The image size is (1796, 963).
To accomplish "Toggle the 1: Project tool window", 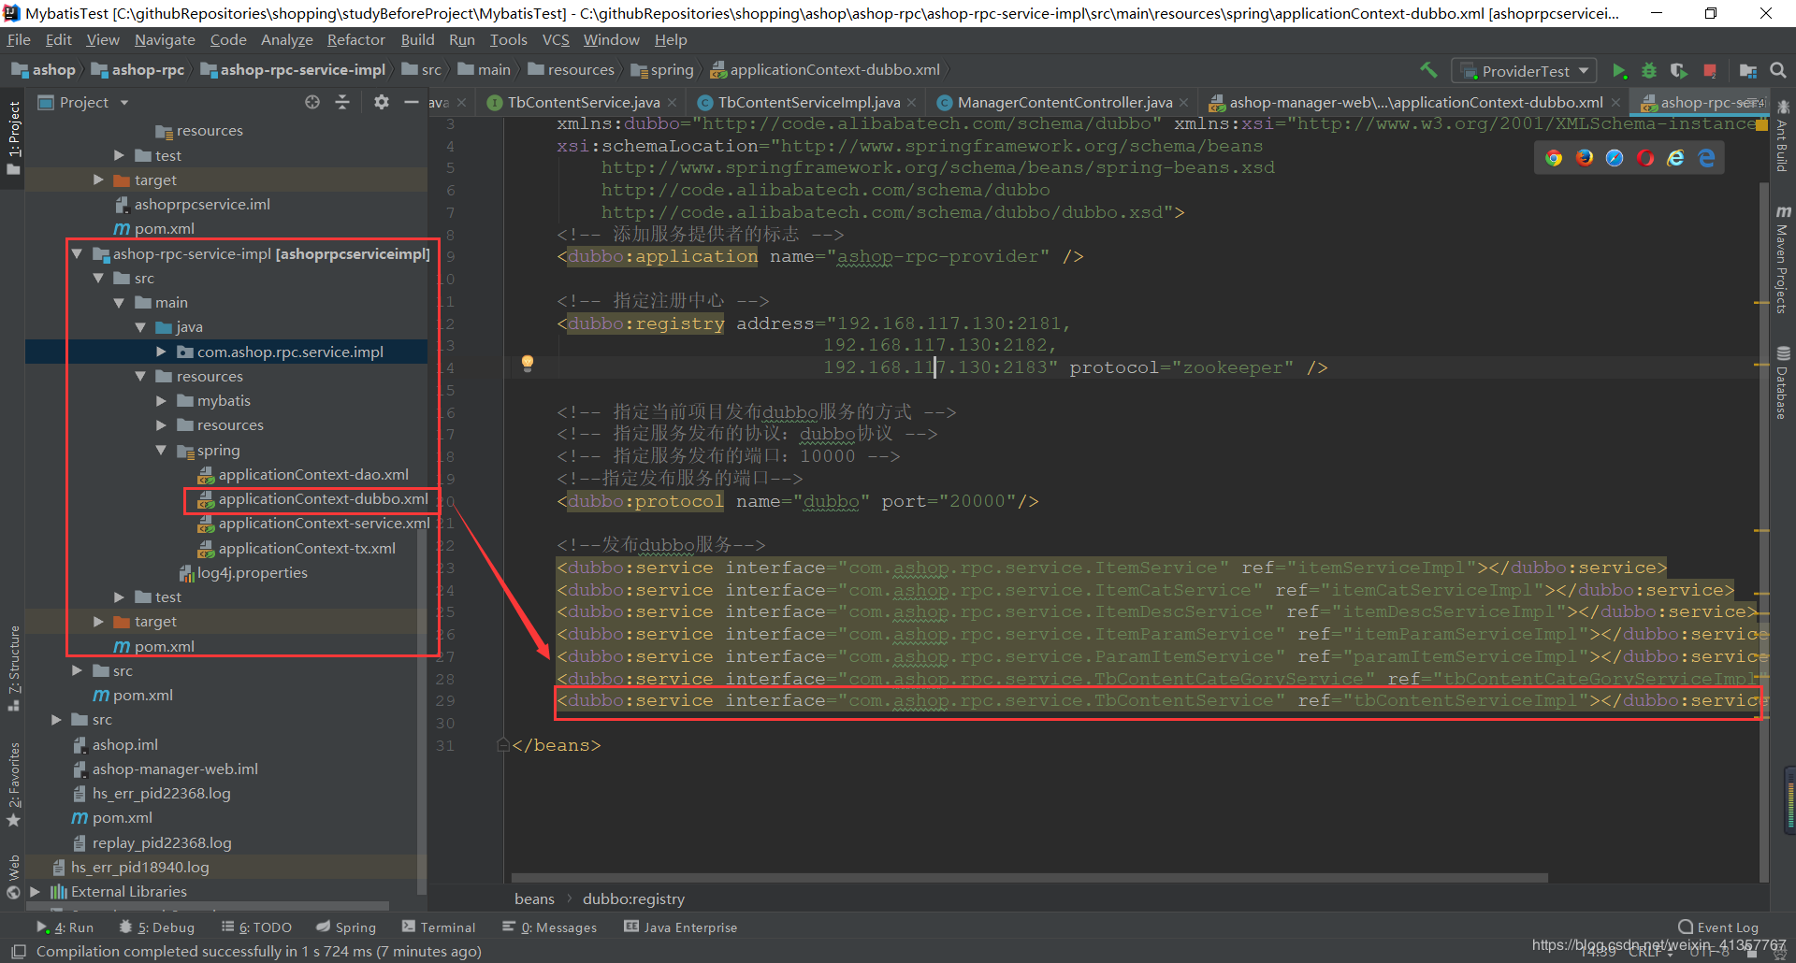I will tap(13, 138).
